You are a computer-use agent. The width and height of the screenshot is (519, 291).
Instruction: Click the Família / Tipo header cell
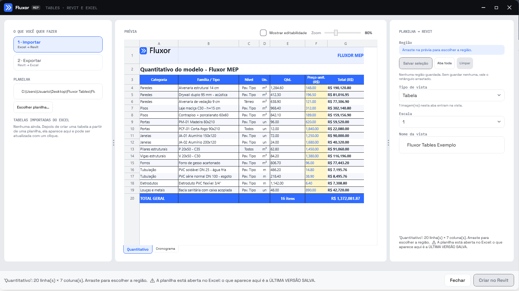(209, 80)
